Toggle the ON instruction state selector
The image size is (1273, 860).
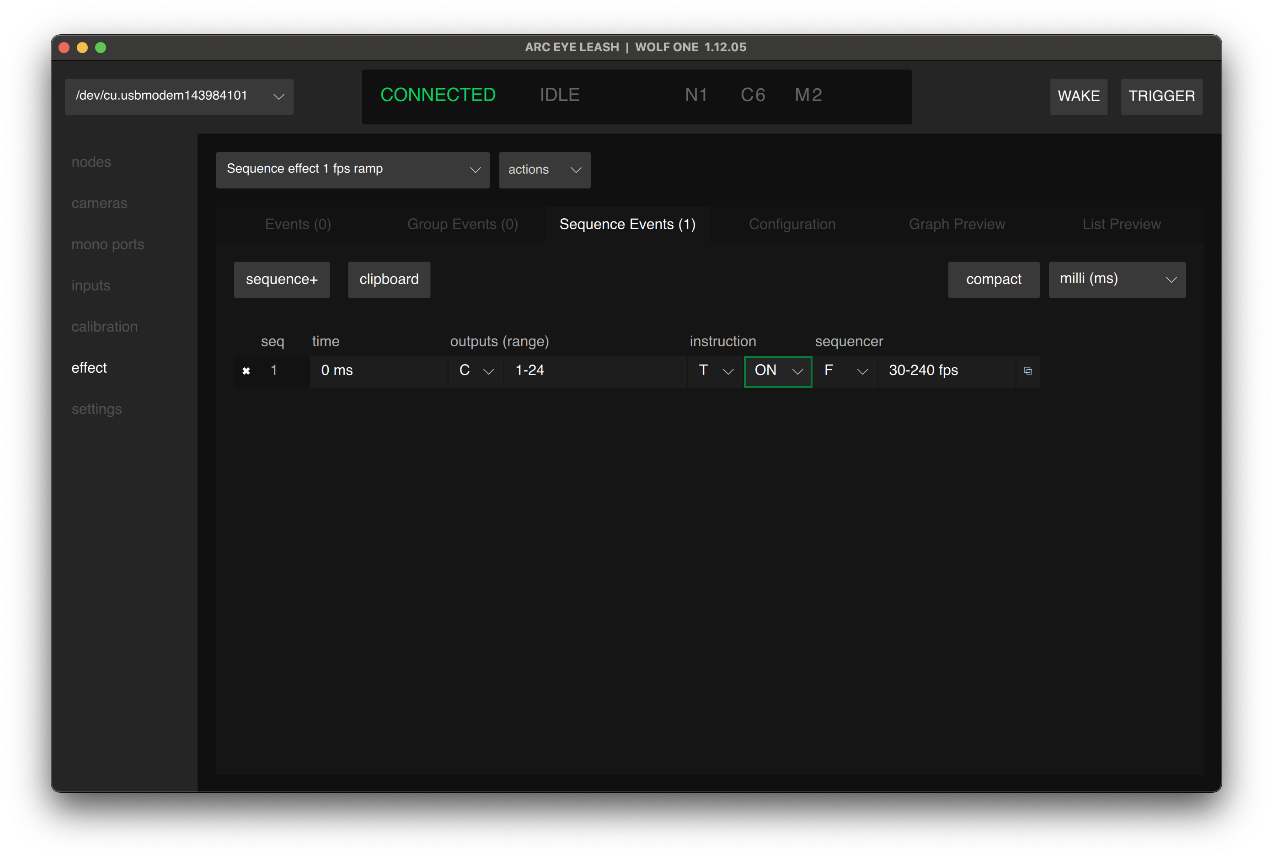[x=777, y=371]
